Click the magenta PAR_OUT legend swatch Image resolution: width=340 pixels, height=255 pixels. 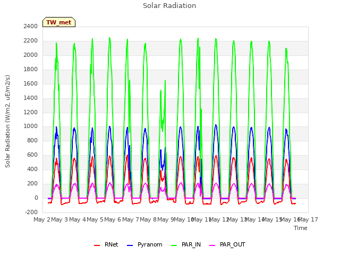[212, 245]
